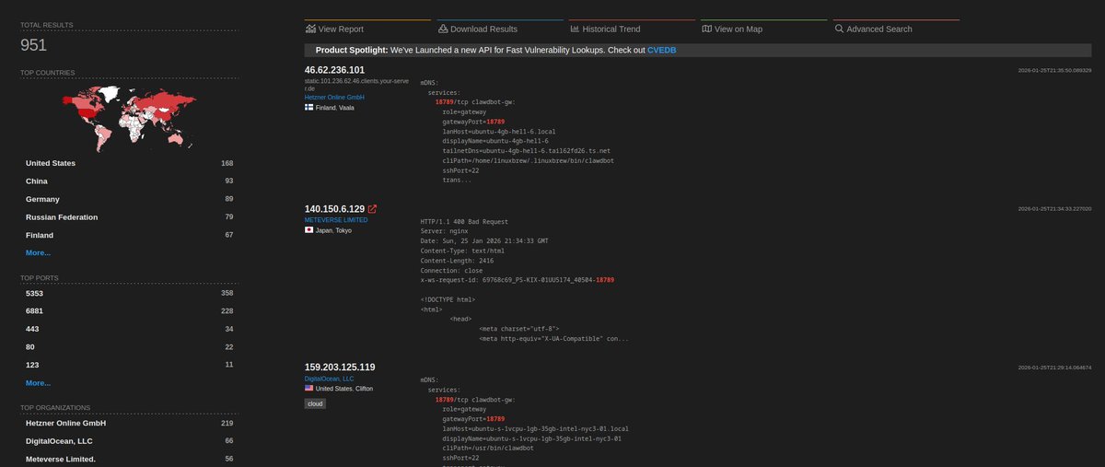
Task: Follow the CVEDB spotlight link
Action: click(661, 50)
